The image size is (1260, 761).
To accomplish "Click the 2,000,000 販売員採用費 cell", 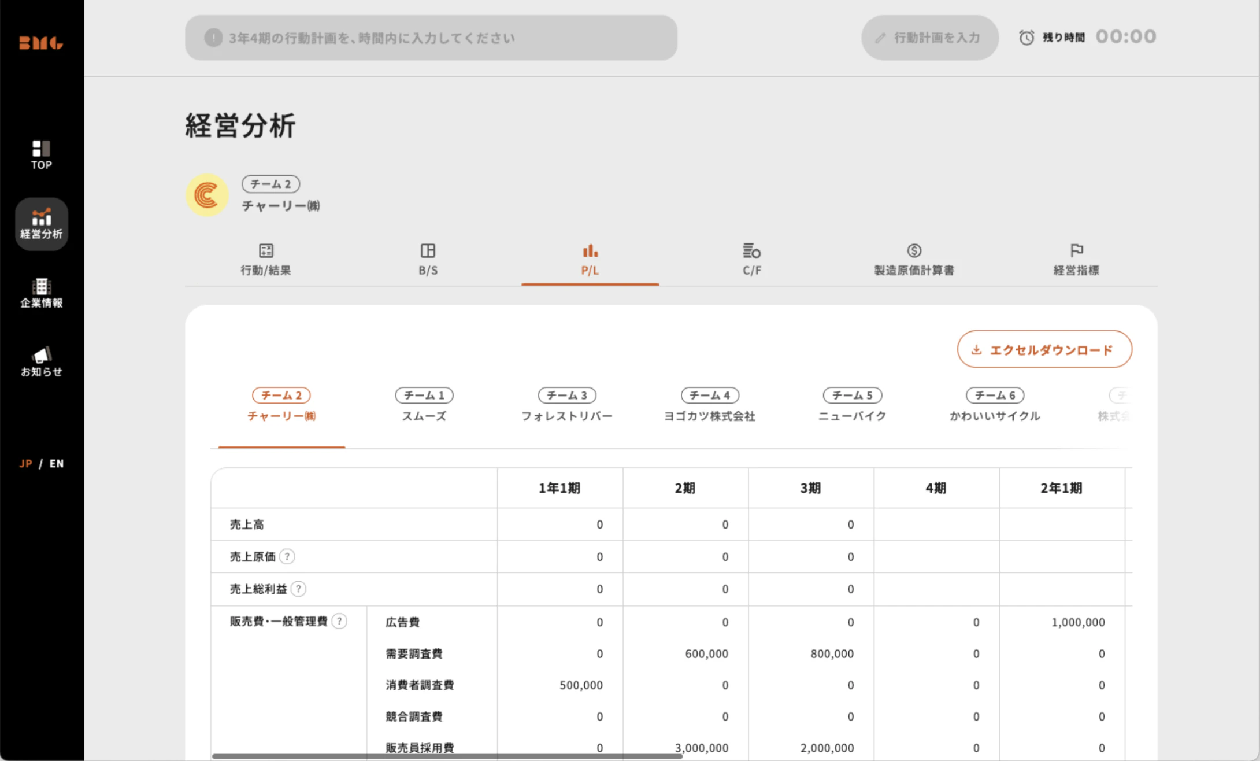I will point(827,748).
